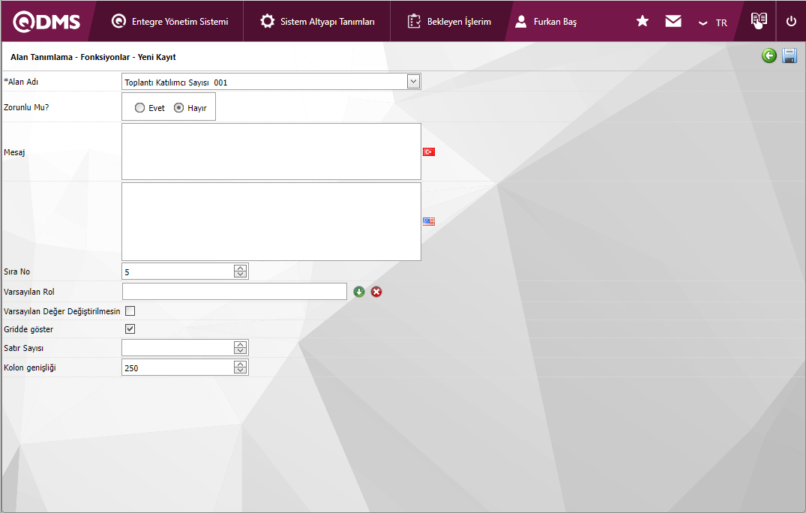Decrease the Kolon genişliği value
806x513 pixels.
(240, 370)
